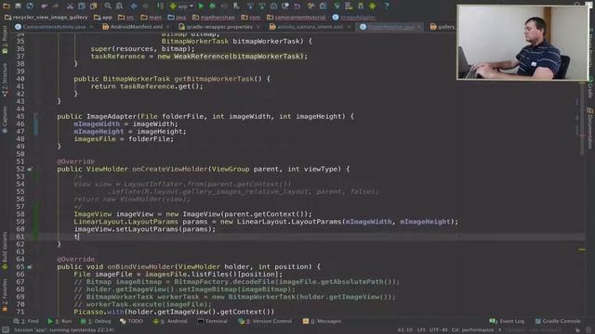
Task: Click the override gutter icon on line 52
Action: pyautogui.click(x=30, y=169)
